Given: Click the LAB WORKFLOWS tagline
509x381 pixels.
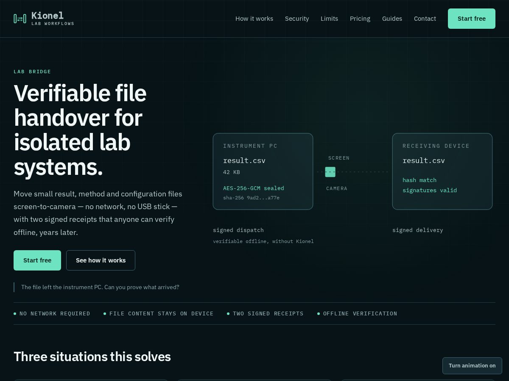Looking at the screenshot, I should click(53, 24).
